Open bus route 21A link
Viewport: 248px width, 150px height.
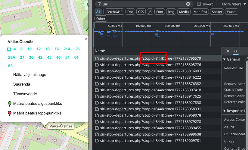coord(67,49)
